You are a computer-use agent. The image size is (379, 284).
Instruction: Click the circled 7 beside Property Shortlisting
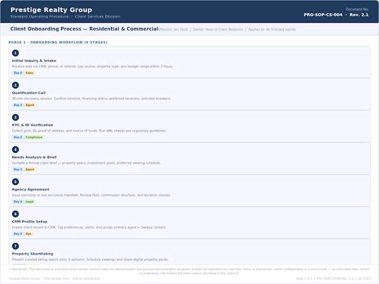point(16,246)
